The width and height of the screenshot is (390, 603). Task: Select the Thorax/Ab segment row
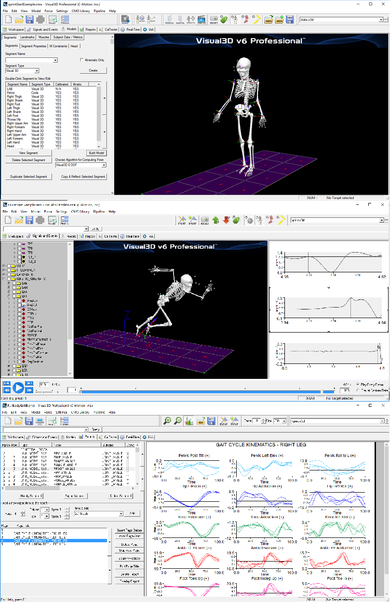tap(50, 120)
